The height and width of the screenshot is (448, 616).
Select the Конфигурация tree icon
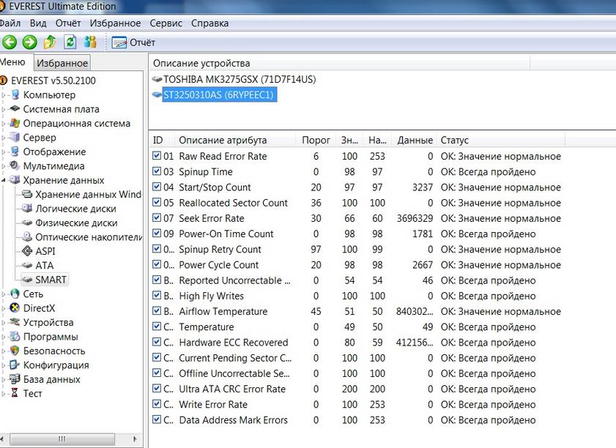pyautogui.click(x=14, y=365)
